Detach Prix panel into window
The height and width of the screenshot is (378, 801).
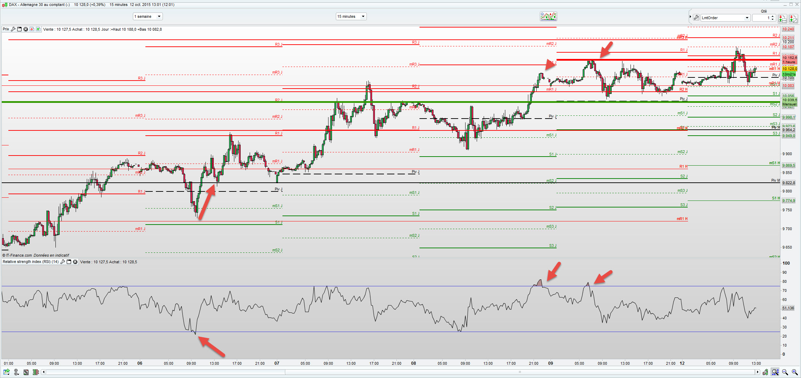pyautogui.click(x=20, y=29)
